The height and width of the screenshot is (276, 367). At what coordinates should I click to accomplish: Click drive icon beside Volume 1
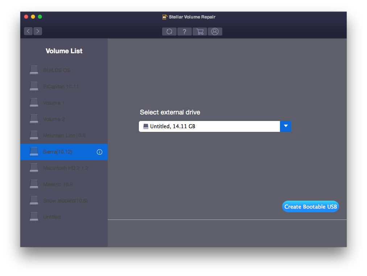click(x=34, y=103)
